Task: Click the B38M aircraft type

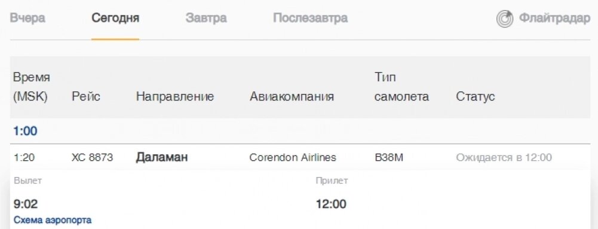Action: pos(389,158)
